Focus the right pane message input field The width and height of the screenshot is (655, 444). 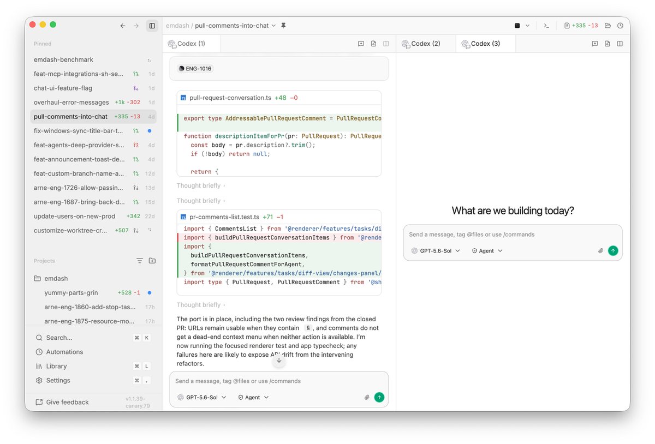click(x=513, y=235)
